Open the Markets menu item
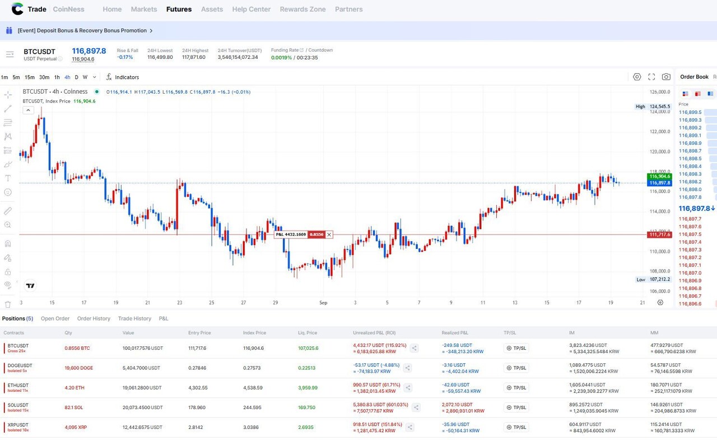717x440 pixels. click(x=144, y=9)
